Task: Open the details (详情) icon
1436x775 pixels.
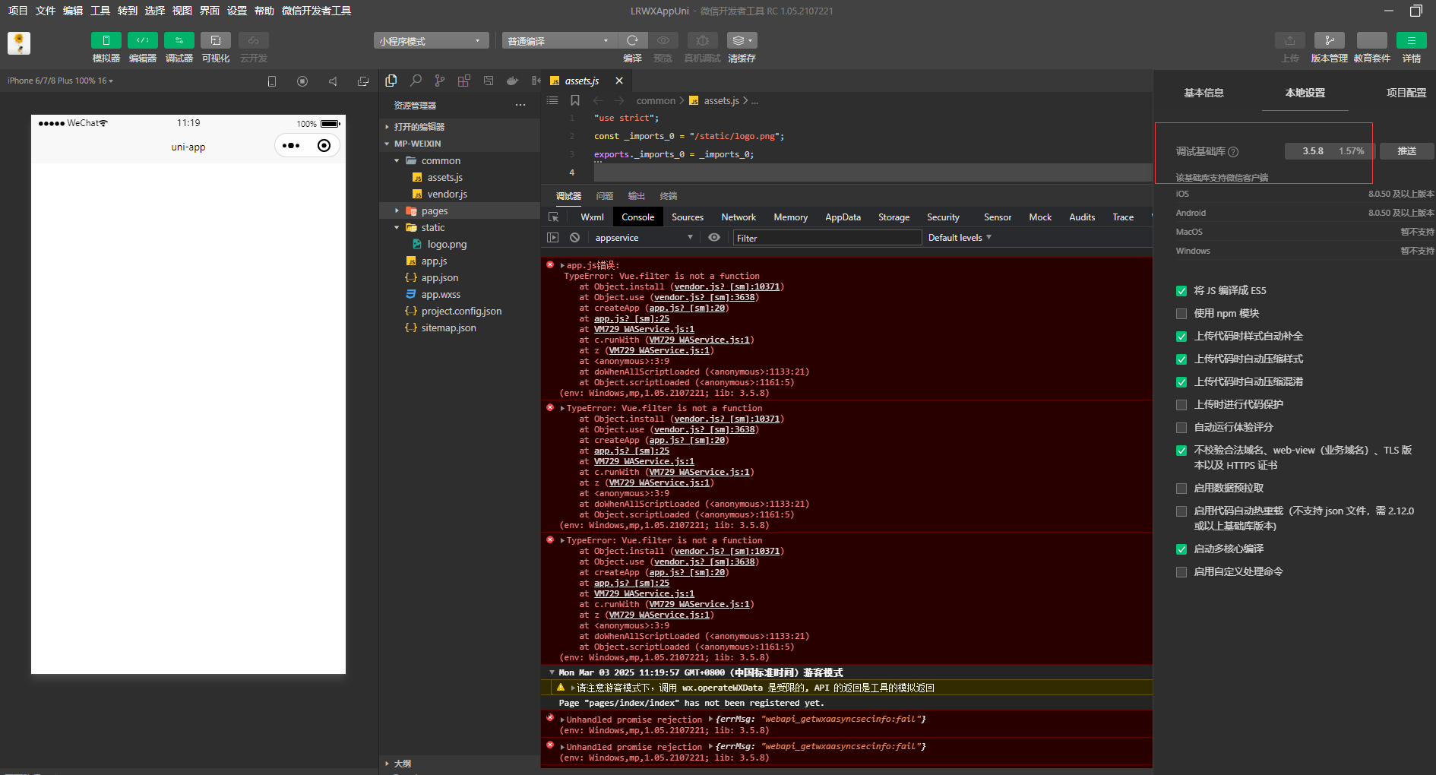Action: [x=1411, y=40]
